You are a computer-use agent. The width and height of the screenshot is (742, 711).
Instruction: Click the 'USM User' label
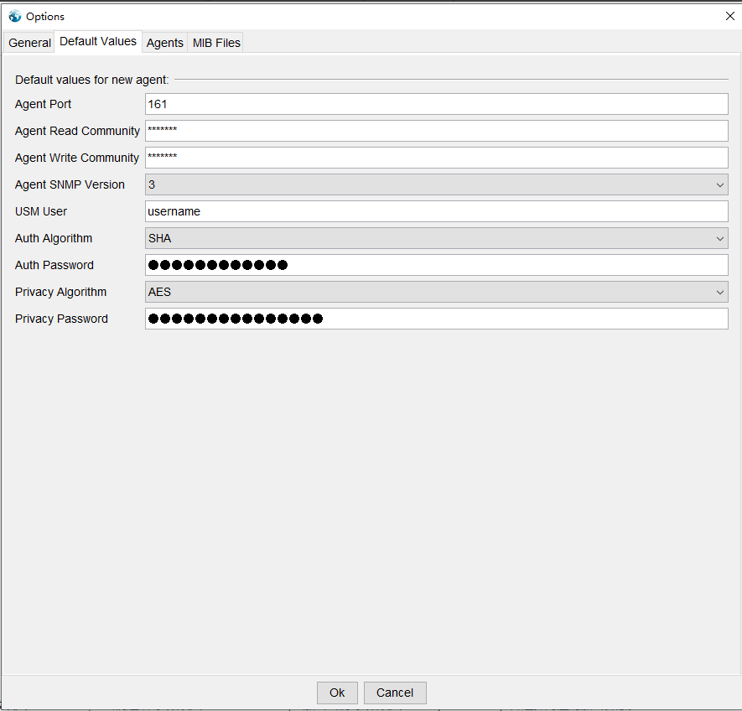[41, 211]
